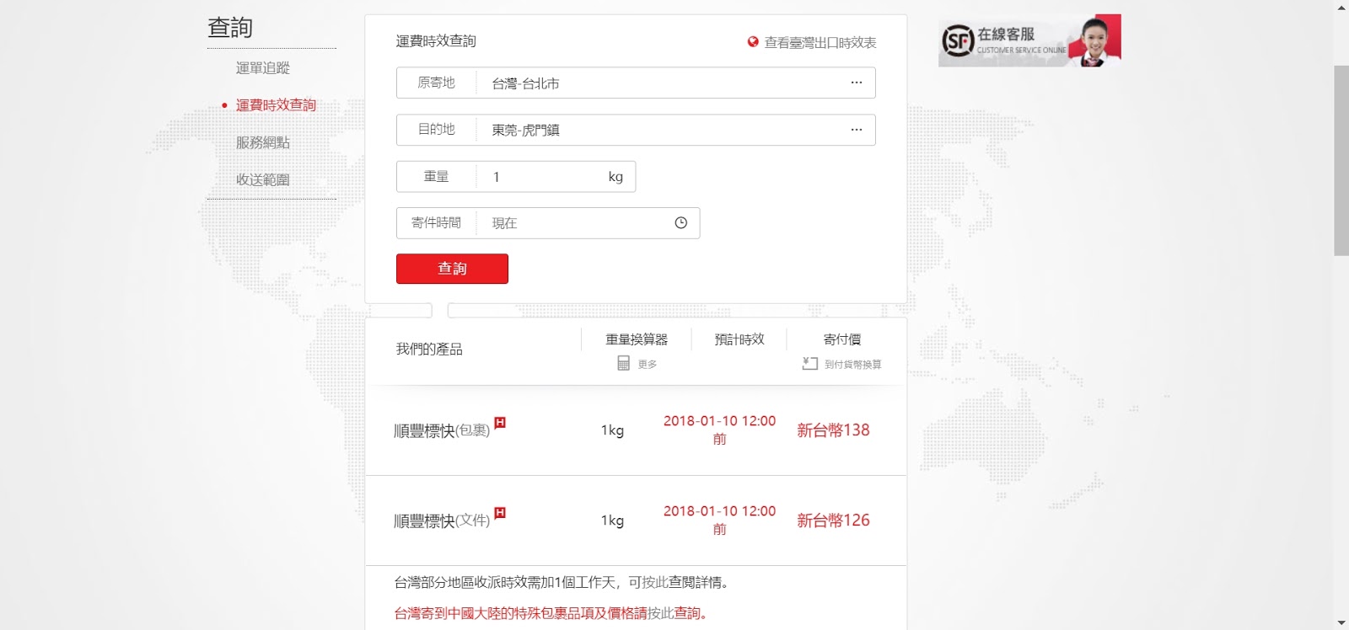The height and width of the screenshot is (630, 1349).
Task: Click the 重量換算器 column header
Action: [637, 339]
